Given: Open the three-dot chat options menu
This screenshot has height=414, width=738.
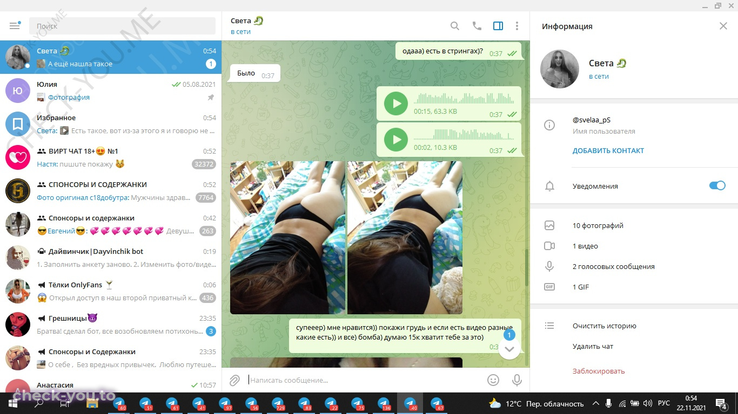Looking at the screenshot, I should tap(517, 26).
